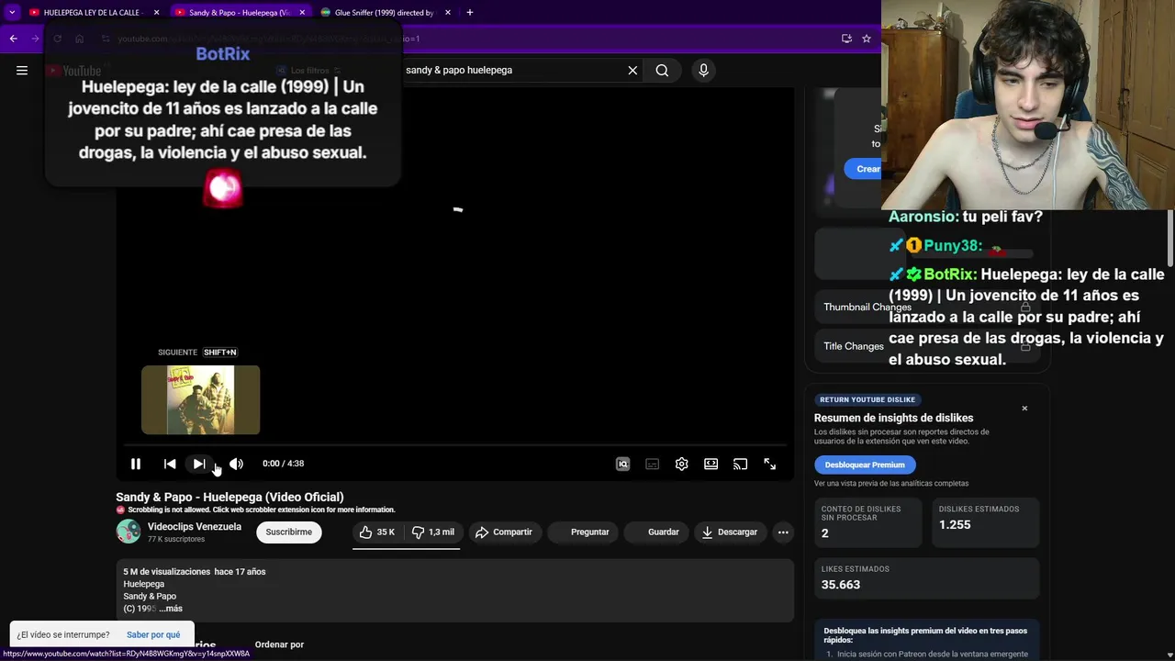Clear the search box text
Image resolution: width=1175 pixels, height=661 pixels.
[632, 71]
